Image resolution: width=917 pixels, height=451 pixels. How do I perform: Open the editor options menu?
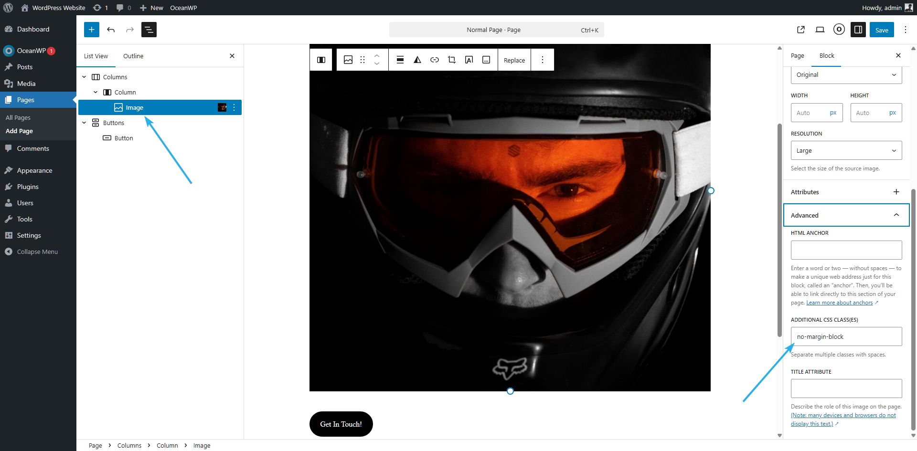(x=906, y=30)
